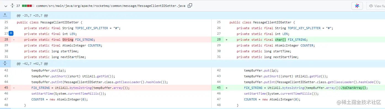Screen dimensions: 385x109
Task: Add comment with blue plus on line 27
Action: click(11, 33)
